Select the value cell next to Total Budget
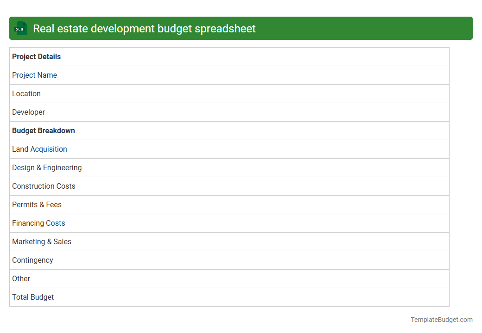482x333 pixels. 435,297
